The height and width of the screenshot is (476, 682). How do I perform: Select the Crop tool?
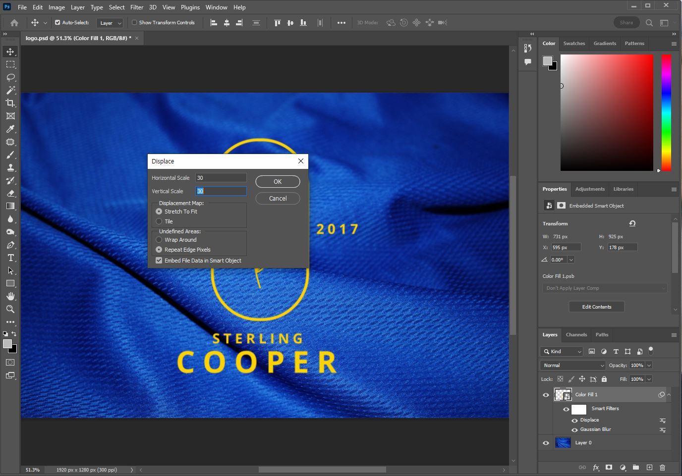(x=10, y=103)
